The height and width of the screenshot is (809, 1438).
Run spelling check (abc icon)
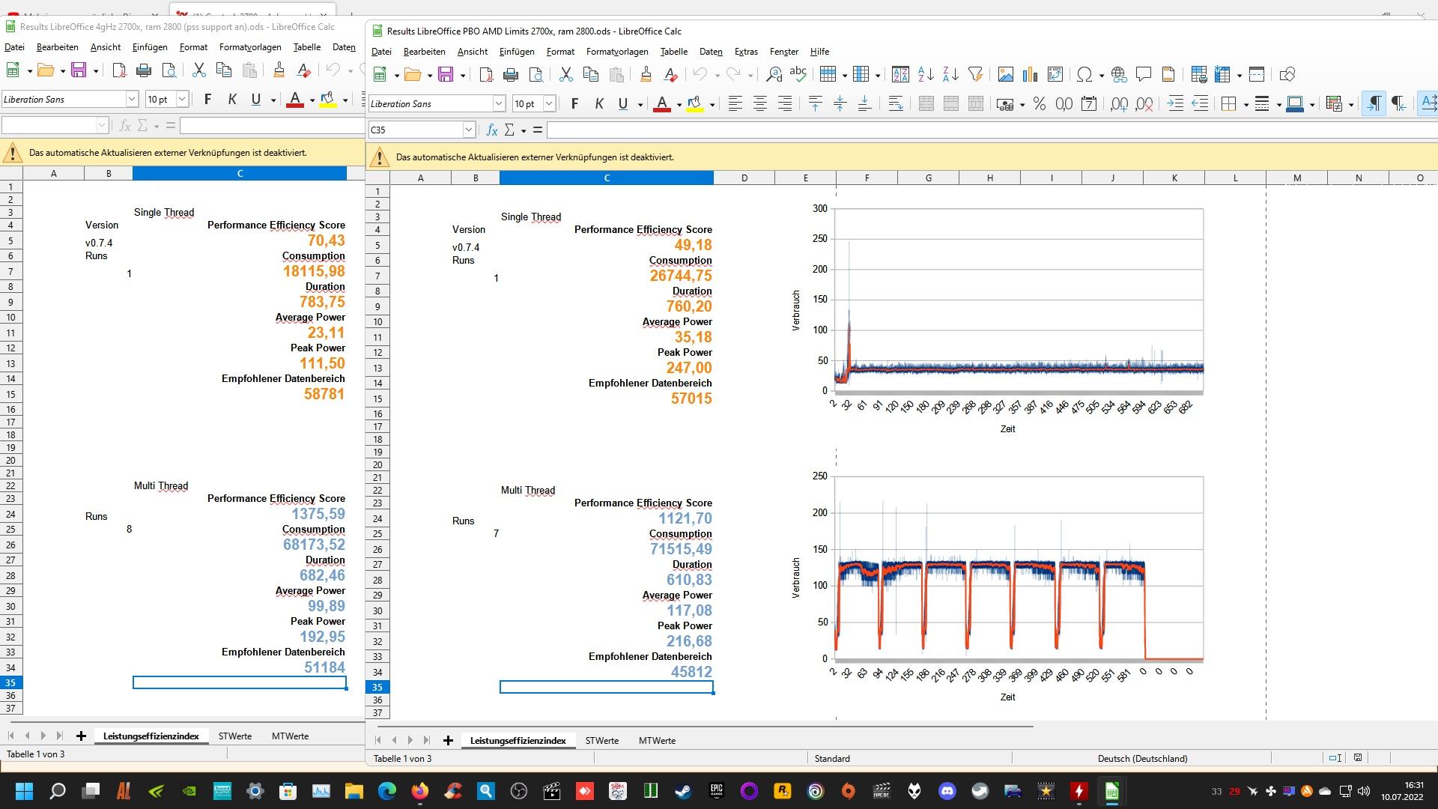pyautogui.click(x=798, y=74)
